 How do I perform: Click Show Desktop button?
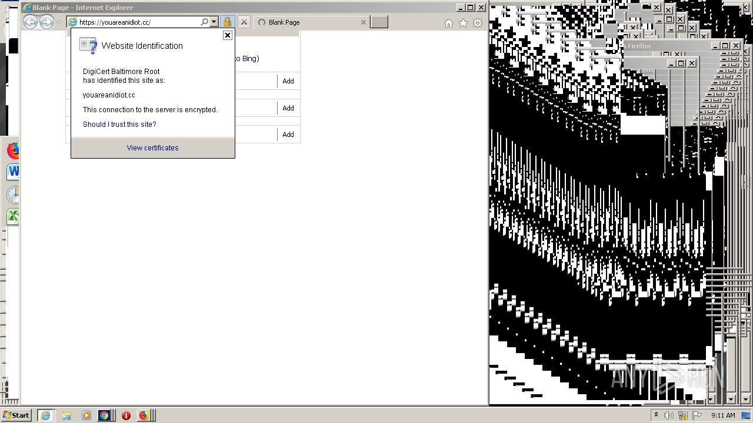[x=747, y=415]
